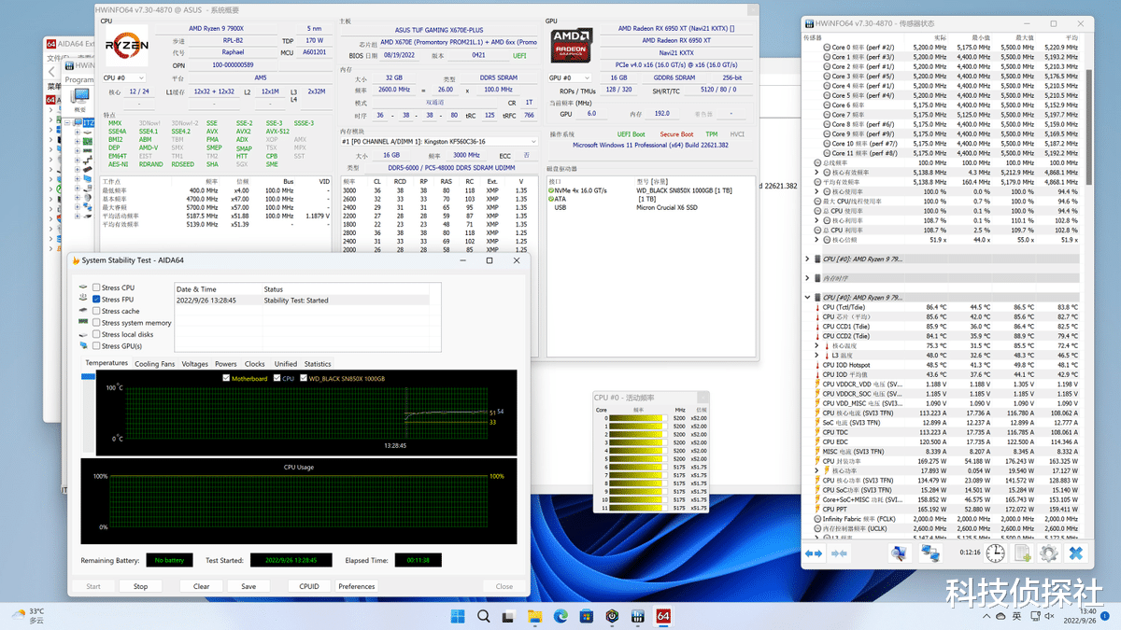Image resolution: width=1121 pixels, height=630 pixels.
Task: Enable the Stress system memory checkbox
Action: (x=96, y=323)
